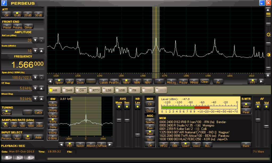Select LSB demodulation mode

pos(108,90)
